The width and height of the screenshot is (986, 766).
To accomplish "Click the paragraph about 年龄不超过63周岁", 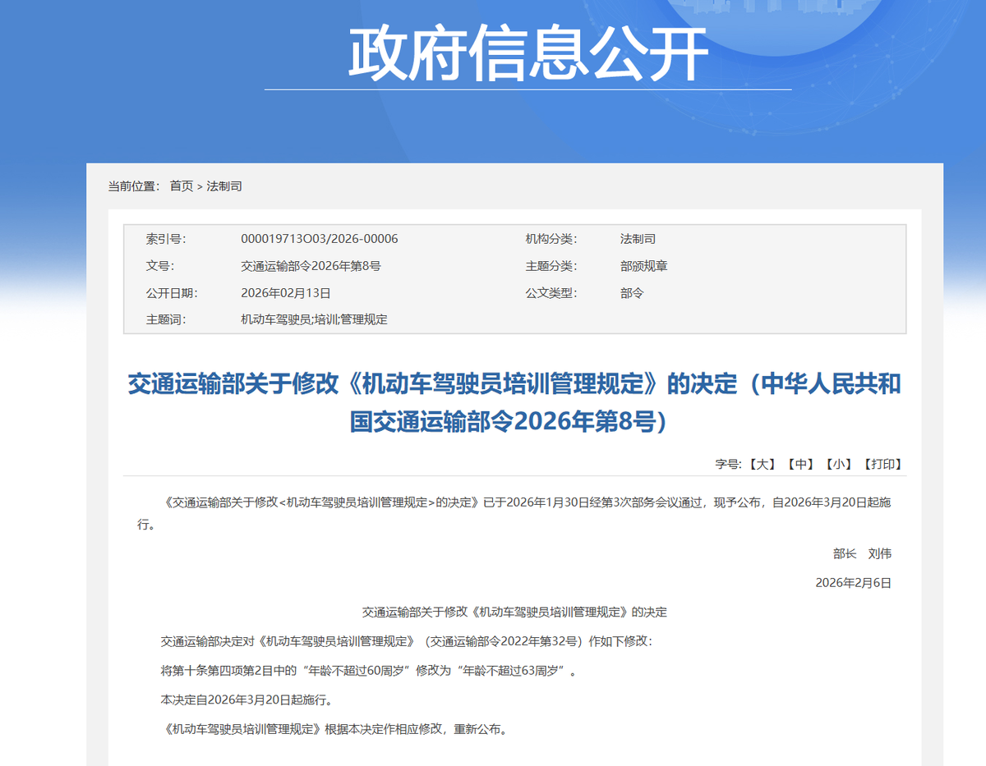I will click(369, 671).
